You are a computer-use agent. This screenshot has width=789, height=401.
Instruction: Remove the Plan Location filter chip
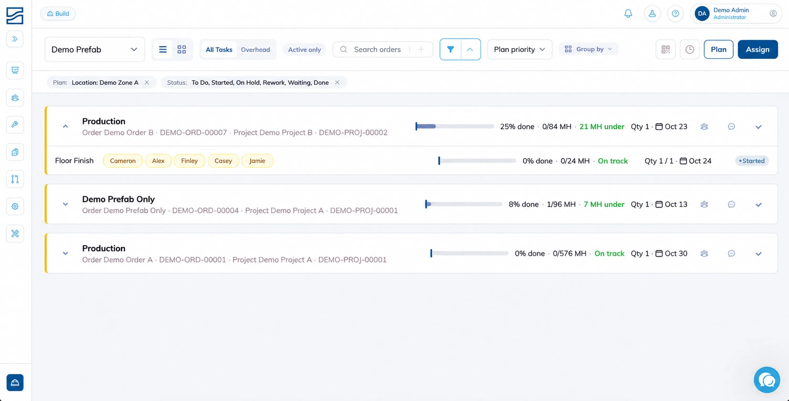click(147, 82)
